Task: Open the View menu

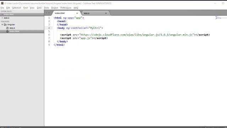Action: (x=32, y=8)
